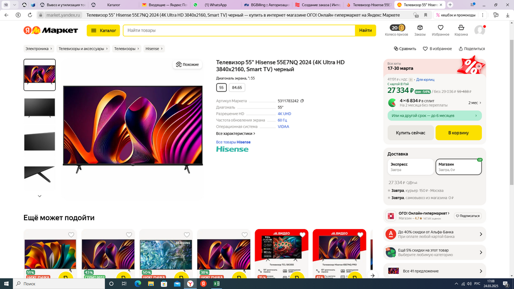
Task: Select the 55 diagonal option
Action: coord(221,88)
